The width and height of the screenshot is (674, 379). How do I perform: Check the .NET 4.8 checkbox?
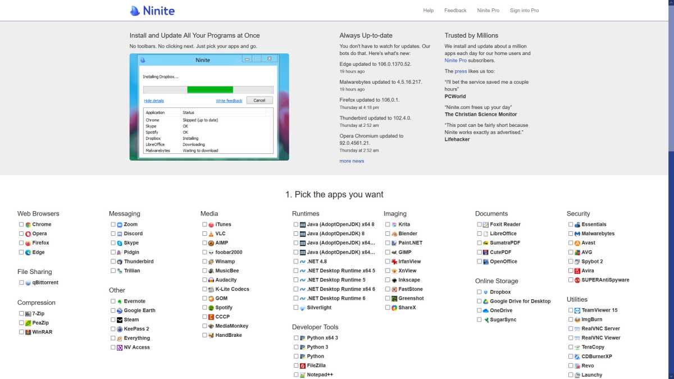296,262
